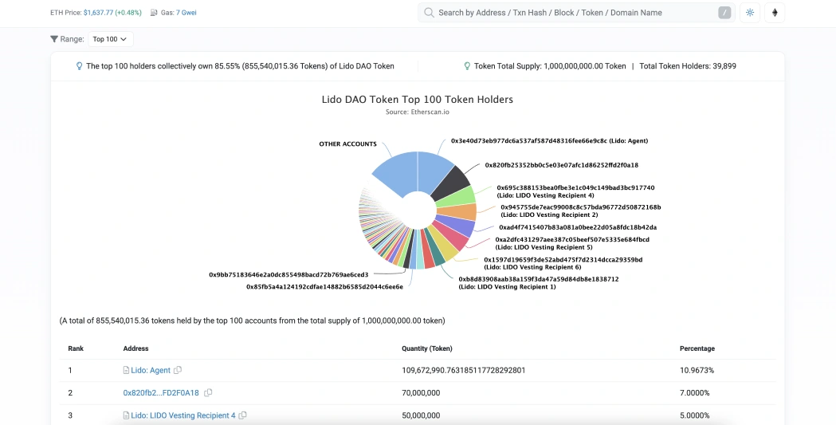Viewport: 836px width, 425px height.
Task: Click the 0x820fb25352bb0c5e03e07afc1d86252ffd2f0a18 chart label
Action: click(561, 165)
